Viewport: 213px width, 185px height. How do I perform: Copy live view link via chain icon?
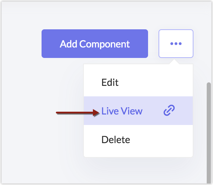[x=169, y=111]
